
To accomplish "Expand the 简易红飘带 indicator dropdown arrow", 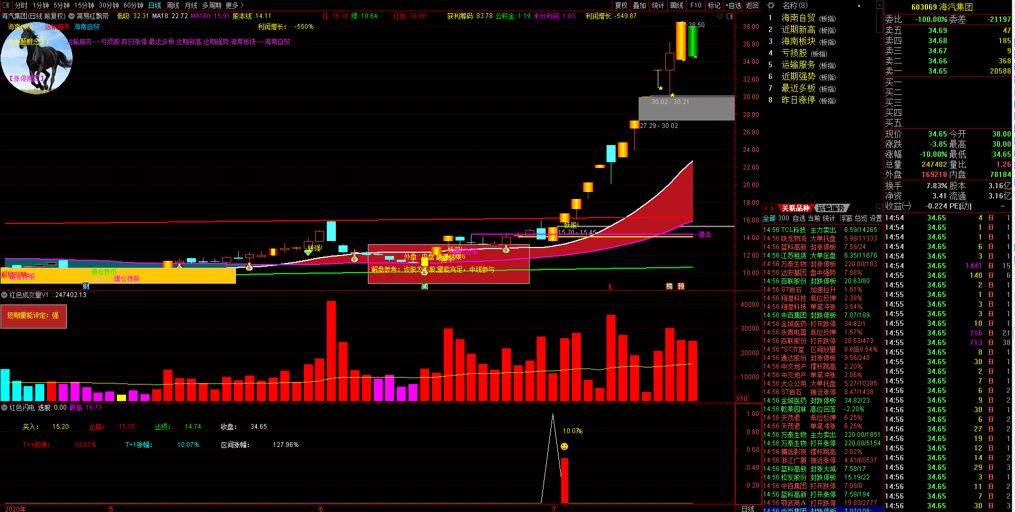I will (x=72, y=16).
